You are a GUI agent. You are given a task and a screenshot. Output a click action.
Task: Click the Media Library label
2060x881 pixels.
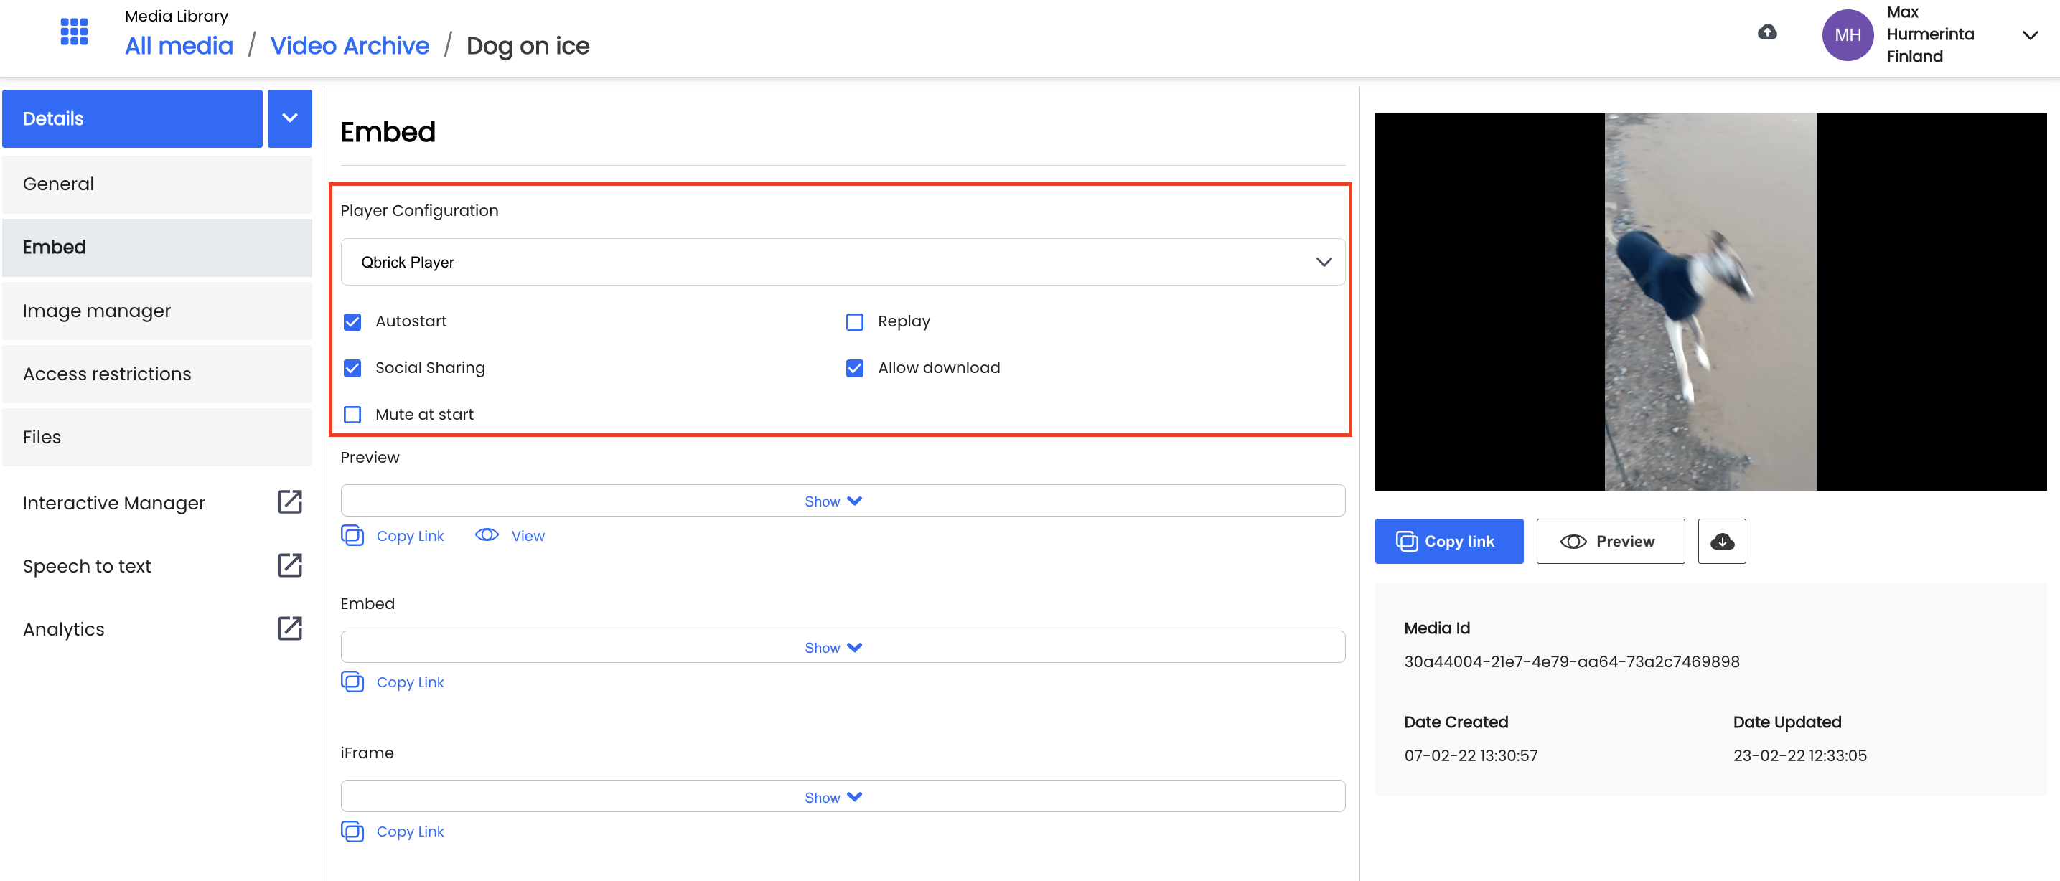(176, 16)
